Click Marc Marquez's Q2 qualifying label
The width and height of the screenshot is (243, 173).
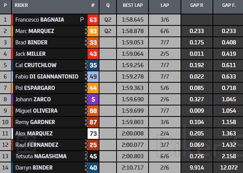pos(108,31)
